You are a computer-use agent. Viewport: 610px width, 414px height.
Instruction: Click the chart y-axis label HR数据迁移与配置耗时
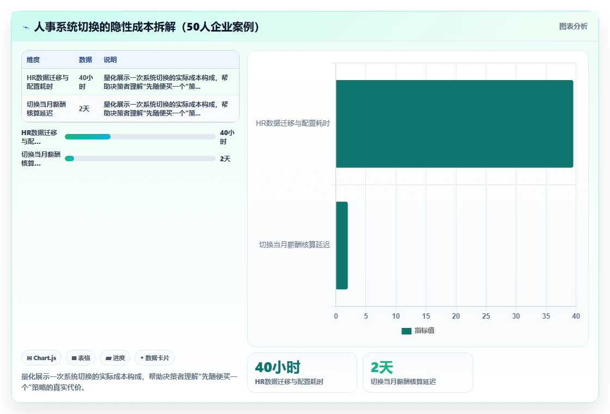[292, 123]
